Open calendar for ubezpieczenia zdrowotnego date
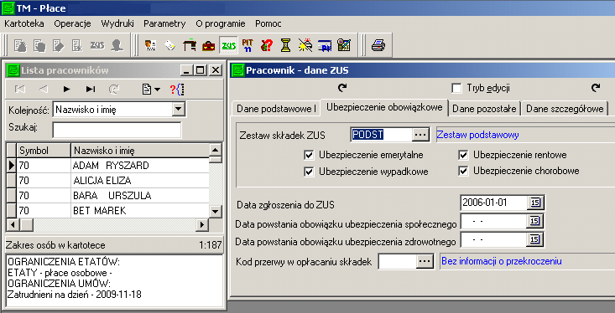This screenshot has height=313, width=615. 535,240
